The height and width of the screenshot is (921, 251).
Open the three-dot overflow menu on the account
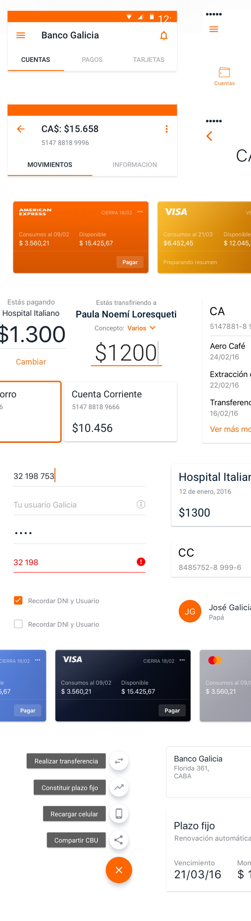(167, 129)
